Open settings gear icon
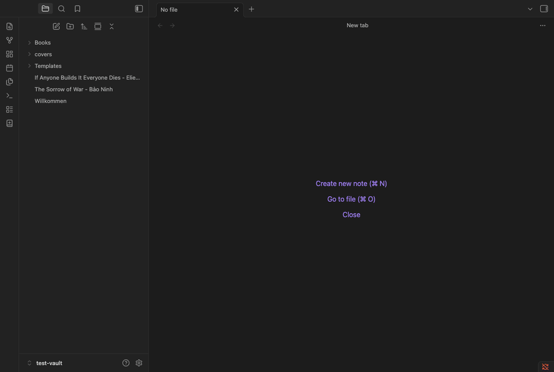This screenshot has height=372, width=554. (x=139, y=363)
